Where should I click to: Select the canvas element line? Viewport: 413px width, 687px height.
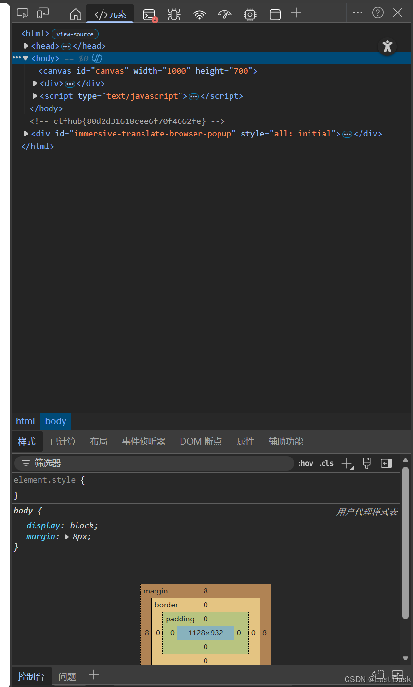click(x=148, y=71)
